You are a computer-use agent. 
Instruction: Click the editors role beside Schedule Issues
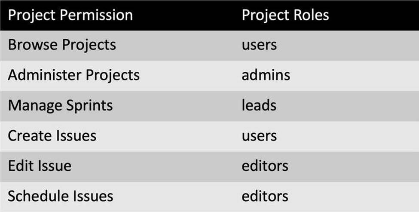265,196
